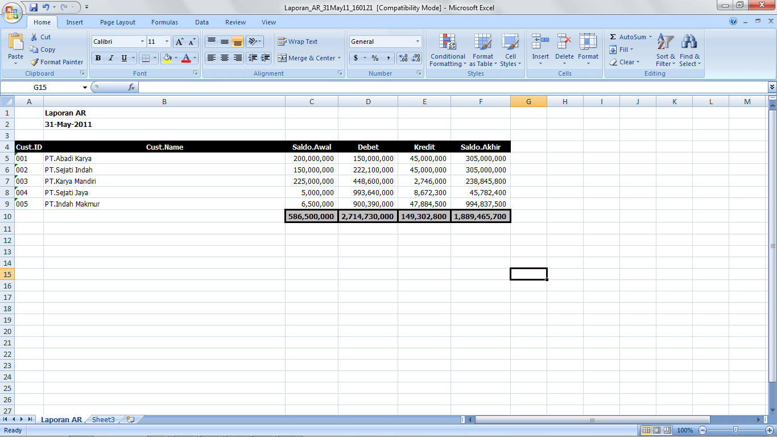Select the total cell 586,500,000
The height and width of the screenshot is (437, 777).
(311, 216)
